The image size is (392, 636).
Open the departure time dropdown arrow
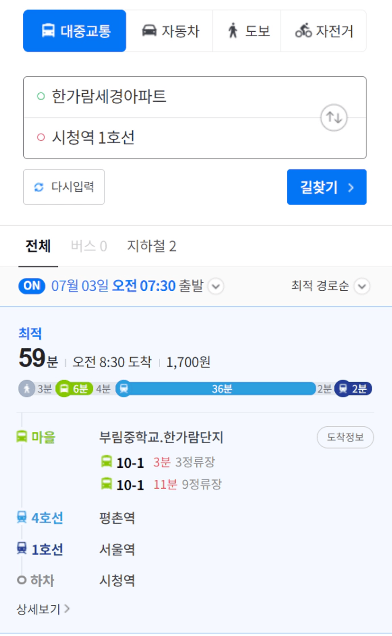click(x=216, y=287)
